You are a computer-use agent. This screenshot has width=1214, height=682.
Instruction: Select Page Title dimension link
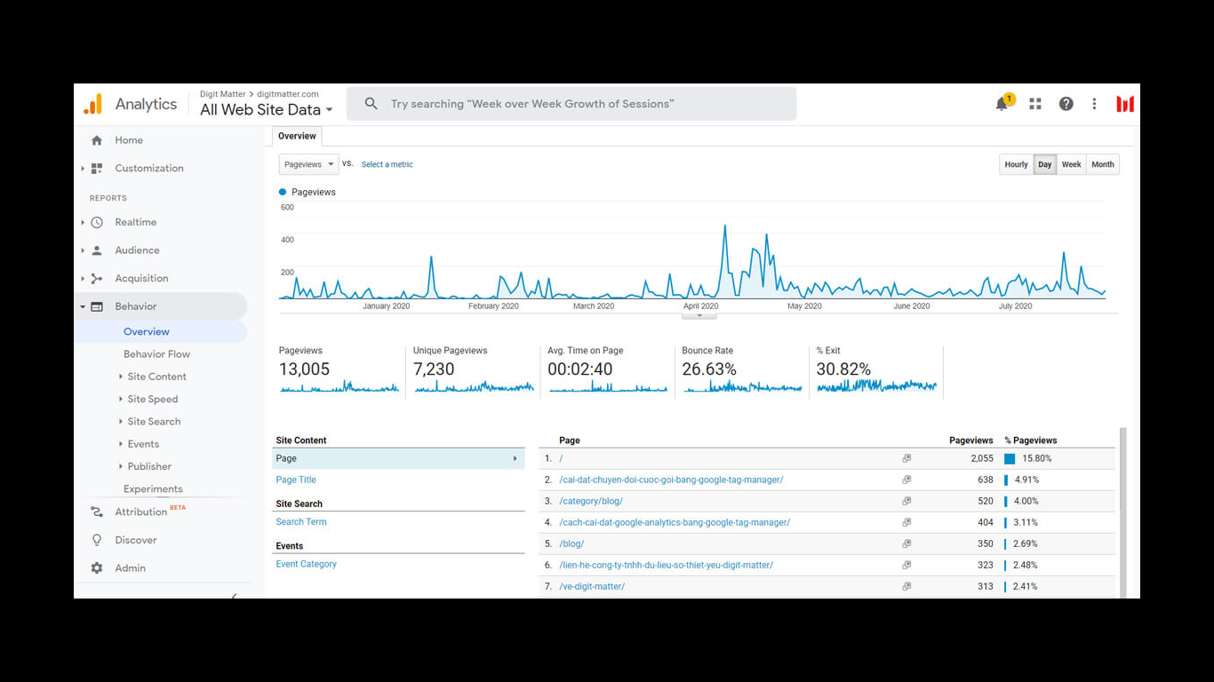296,480
